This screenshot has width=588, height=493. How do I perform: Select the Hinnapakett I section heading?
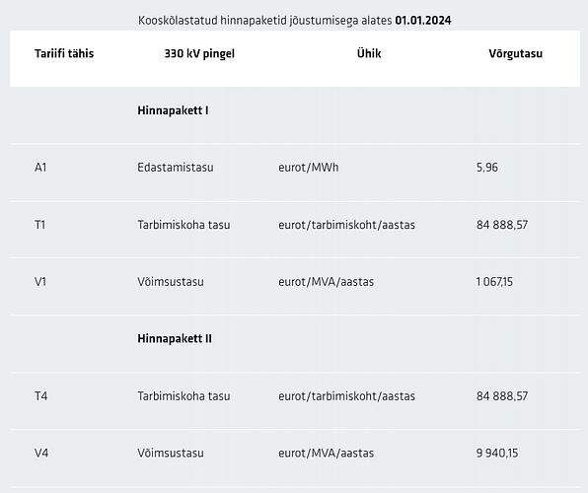pyautogui.click(x=173, y=110)
